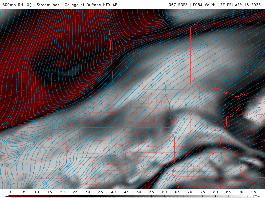The width and height of the screenshot is (265, 198).
Task: Click the "5" label on the color scale
Action: pyautogui.click(x=24, y=192)
